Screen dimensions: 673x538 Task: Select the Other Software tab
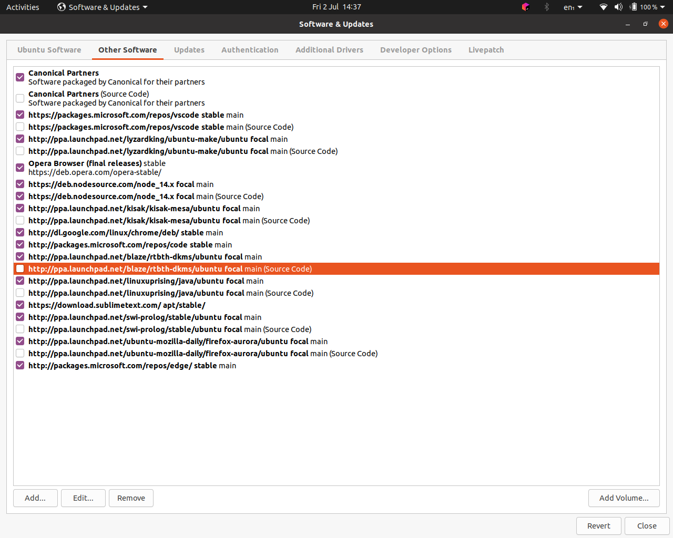click(128, 50)
